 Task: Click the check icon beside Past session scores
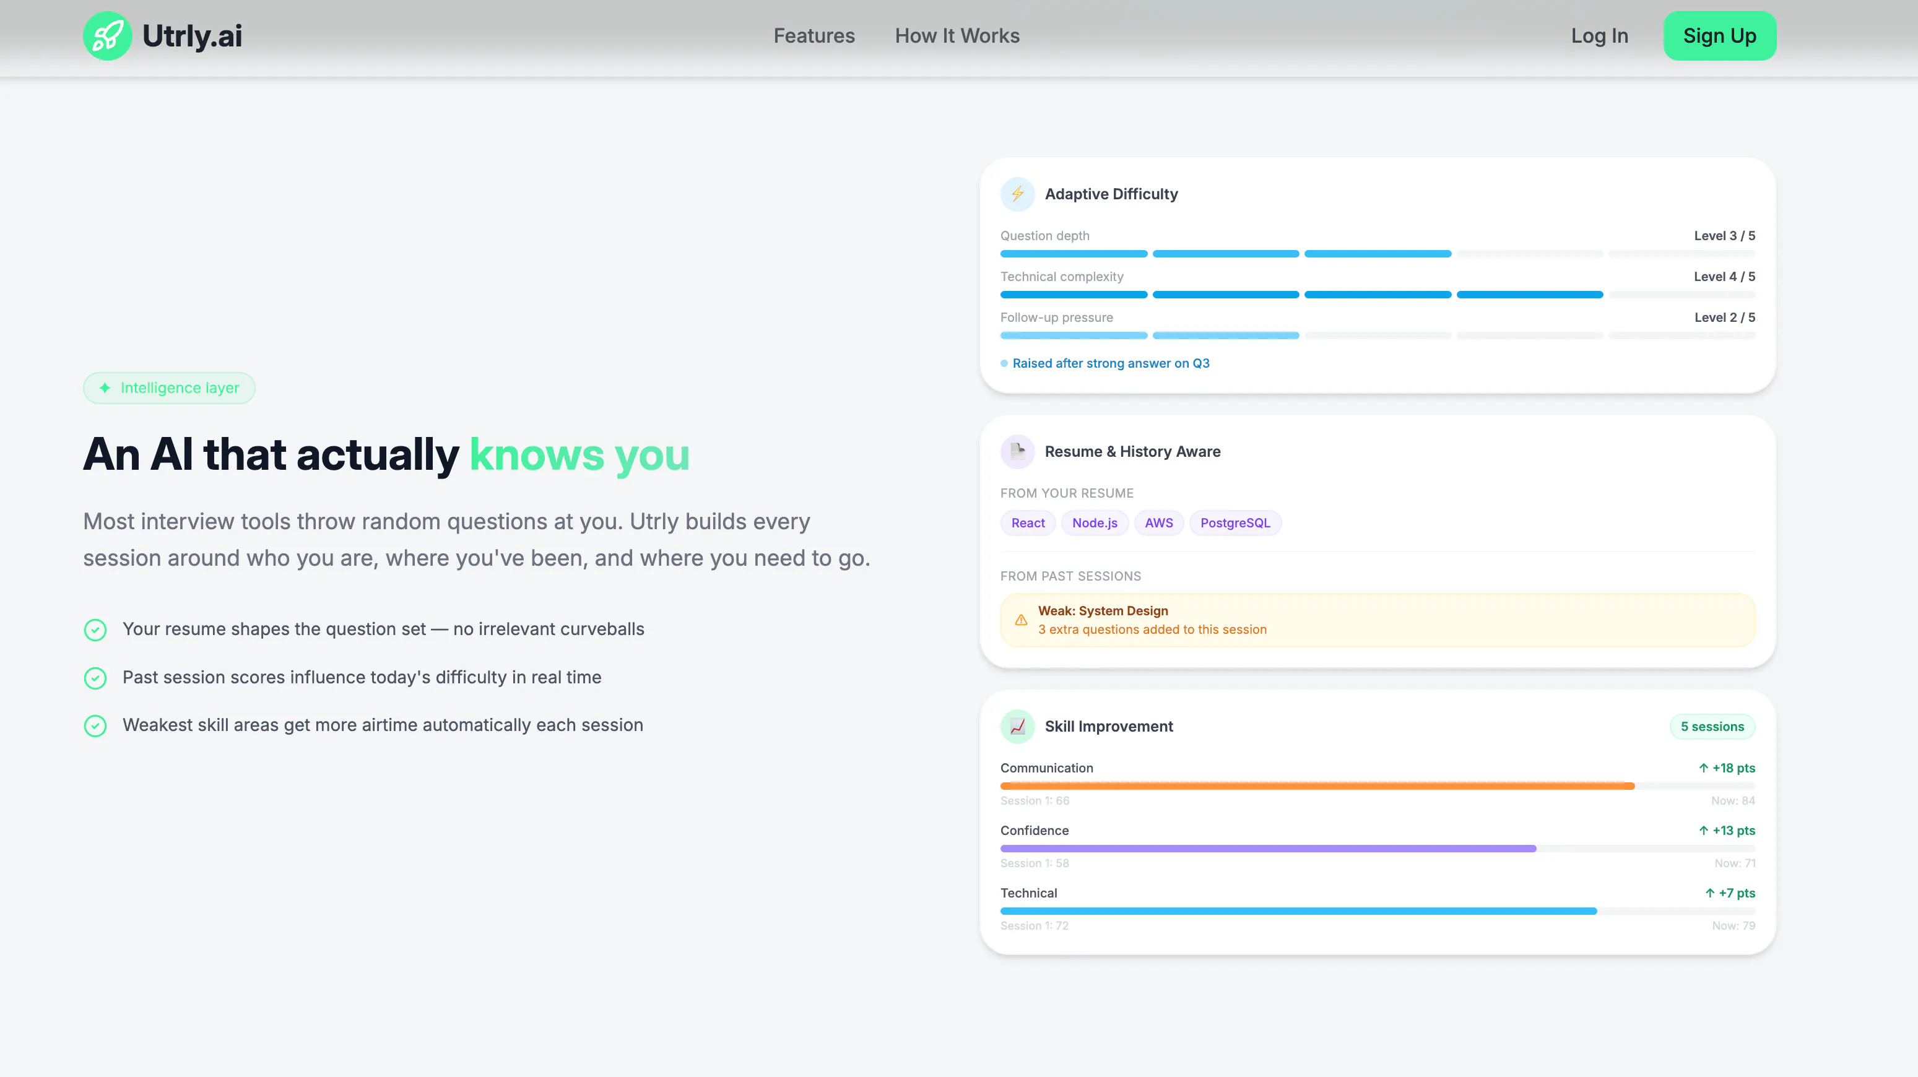point(95,678)
